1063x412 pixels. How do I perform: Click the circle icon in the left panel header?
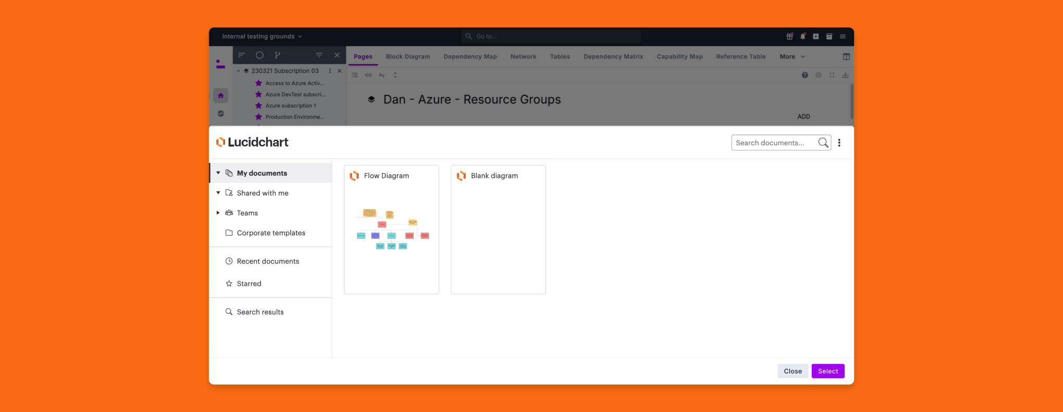259,55
